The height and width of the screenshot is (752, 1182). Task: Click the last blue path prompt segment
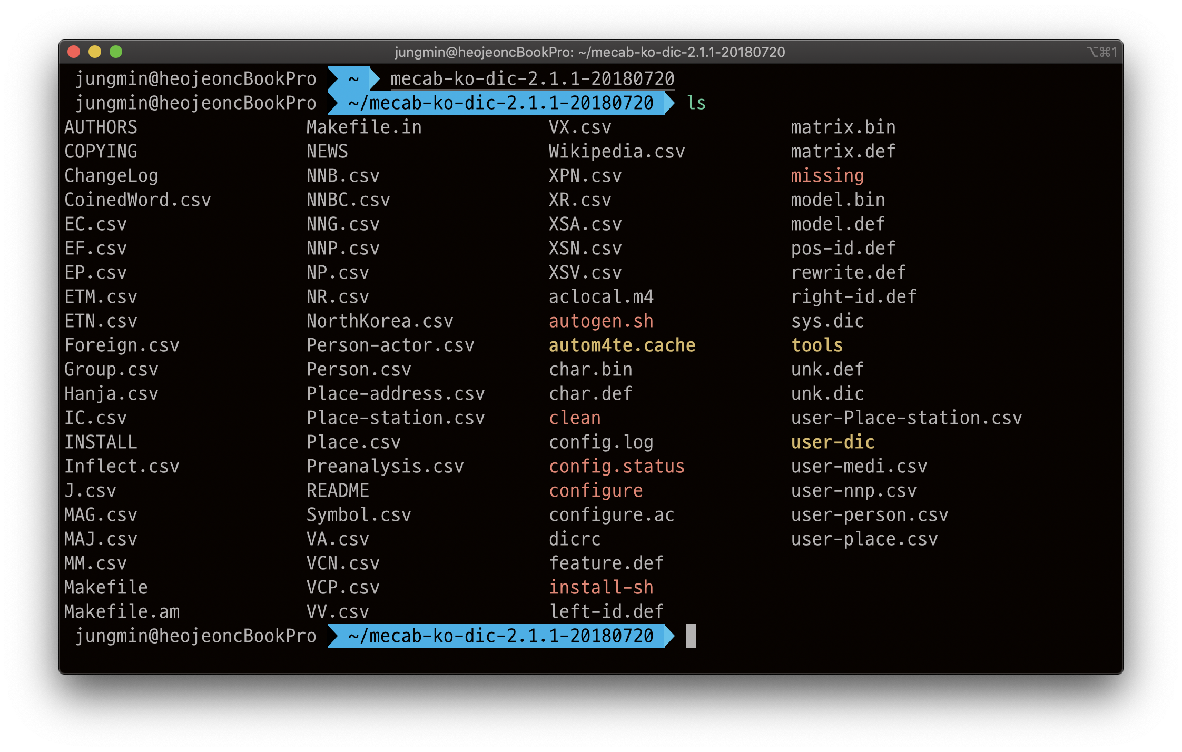tap(500, 636)
